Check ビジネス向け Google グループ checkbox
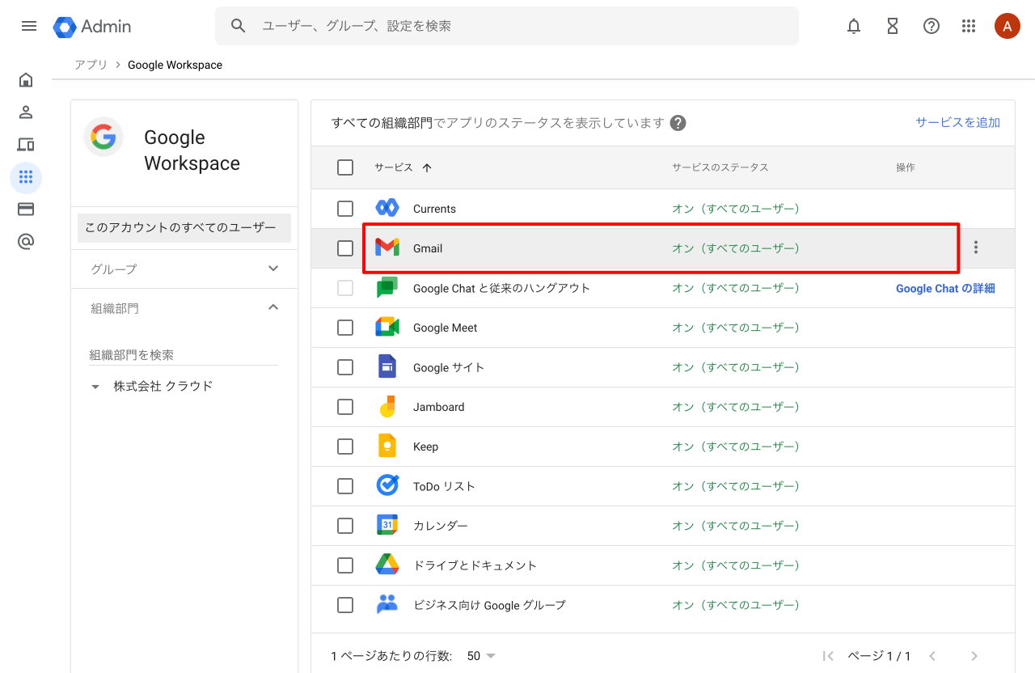 [345, 605]
